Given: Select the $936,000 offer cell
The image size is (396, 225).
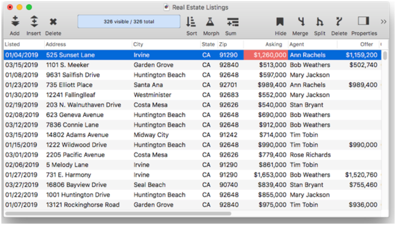Looking at the screenshot, I should [363, 204].
